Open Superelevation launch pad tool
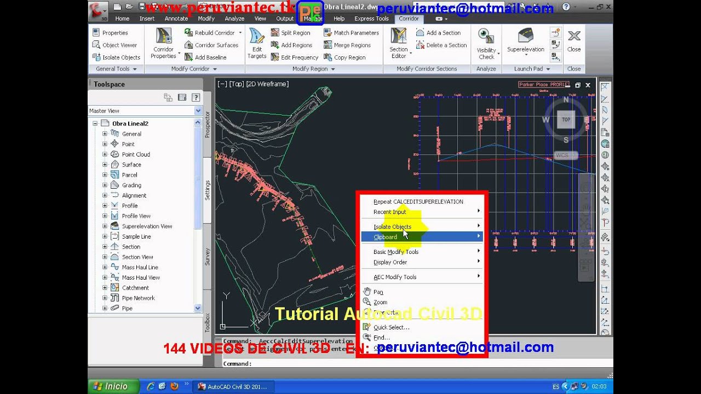 pyautogui.click(x=526, y=42)
